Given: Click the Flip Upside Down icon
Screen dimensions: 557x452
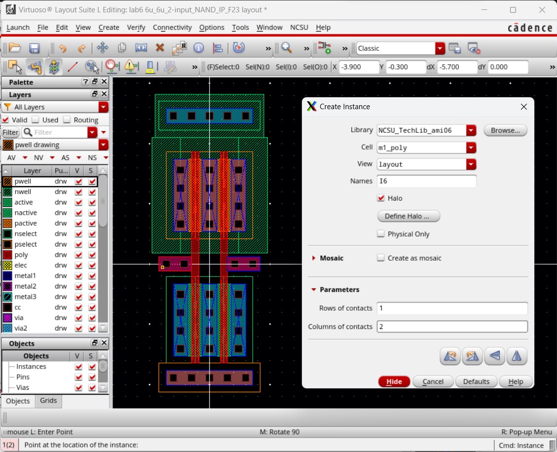Looking at the screenshot, I should tap(494, 356).
